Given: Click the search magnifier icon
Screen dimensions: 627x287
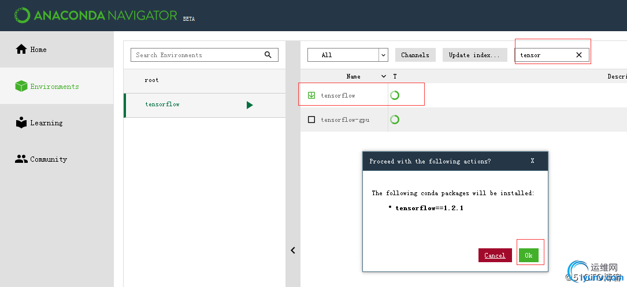Looking at the screenshot, I should pyautogui.click(x=268, y=55).
